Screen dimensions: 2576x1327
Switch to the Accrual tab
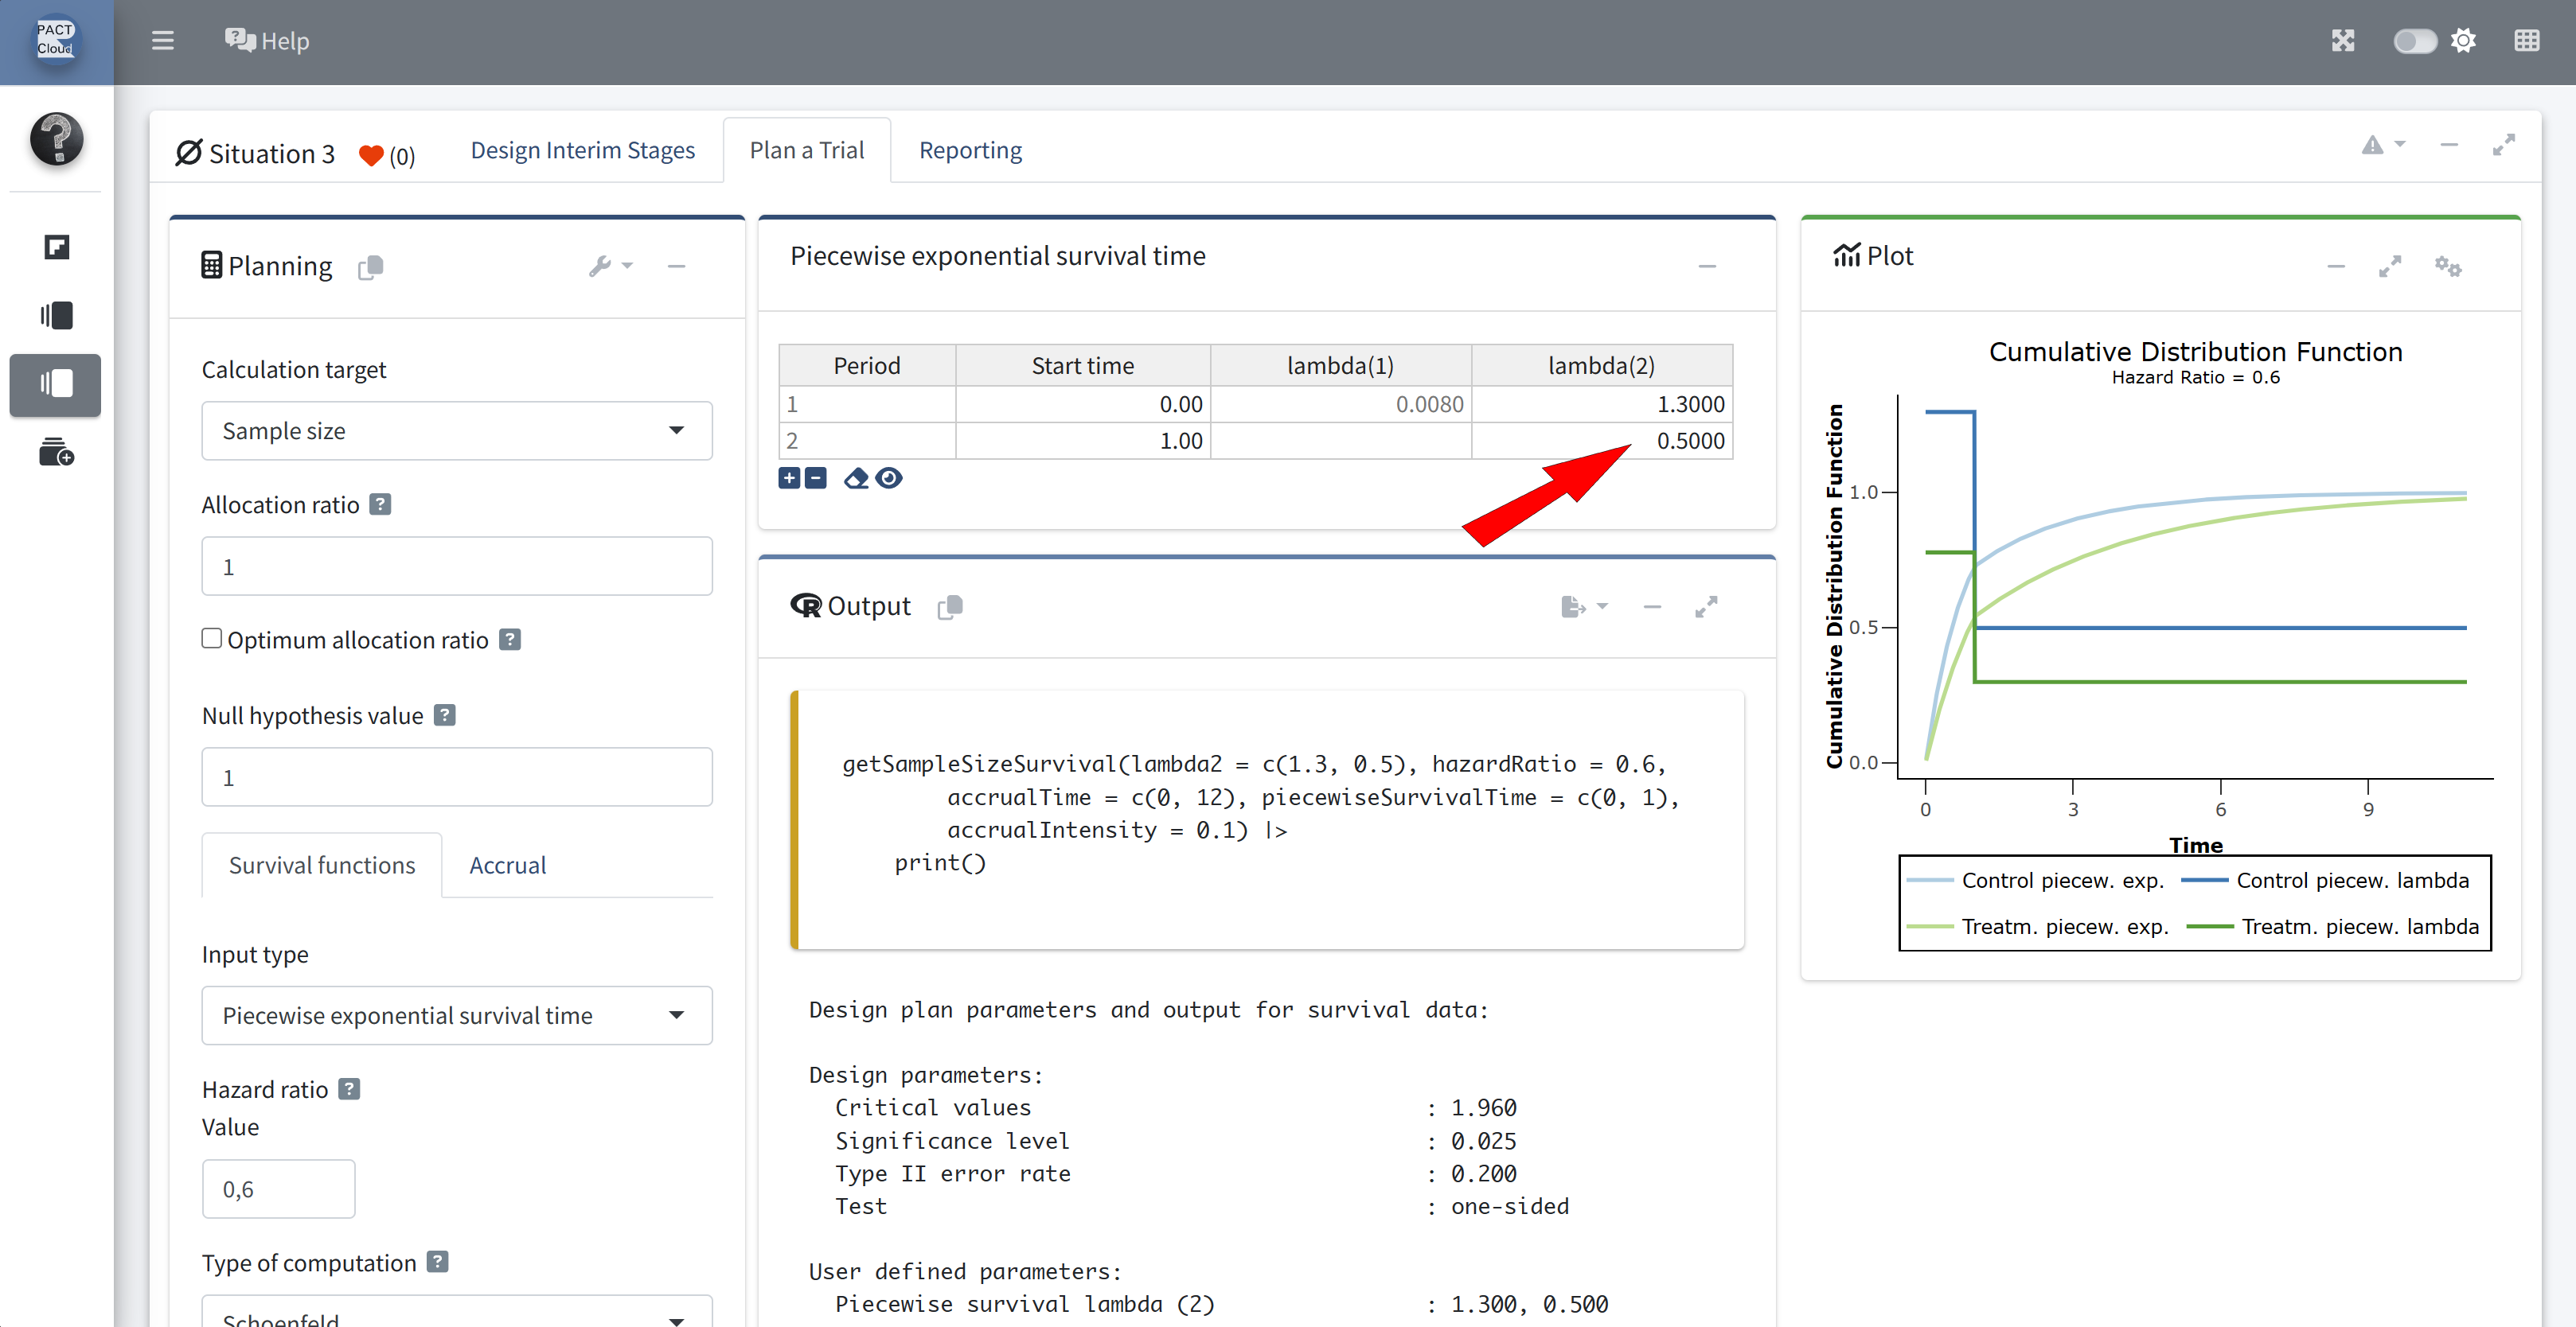(507, 866)
